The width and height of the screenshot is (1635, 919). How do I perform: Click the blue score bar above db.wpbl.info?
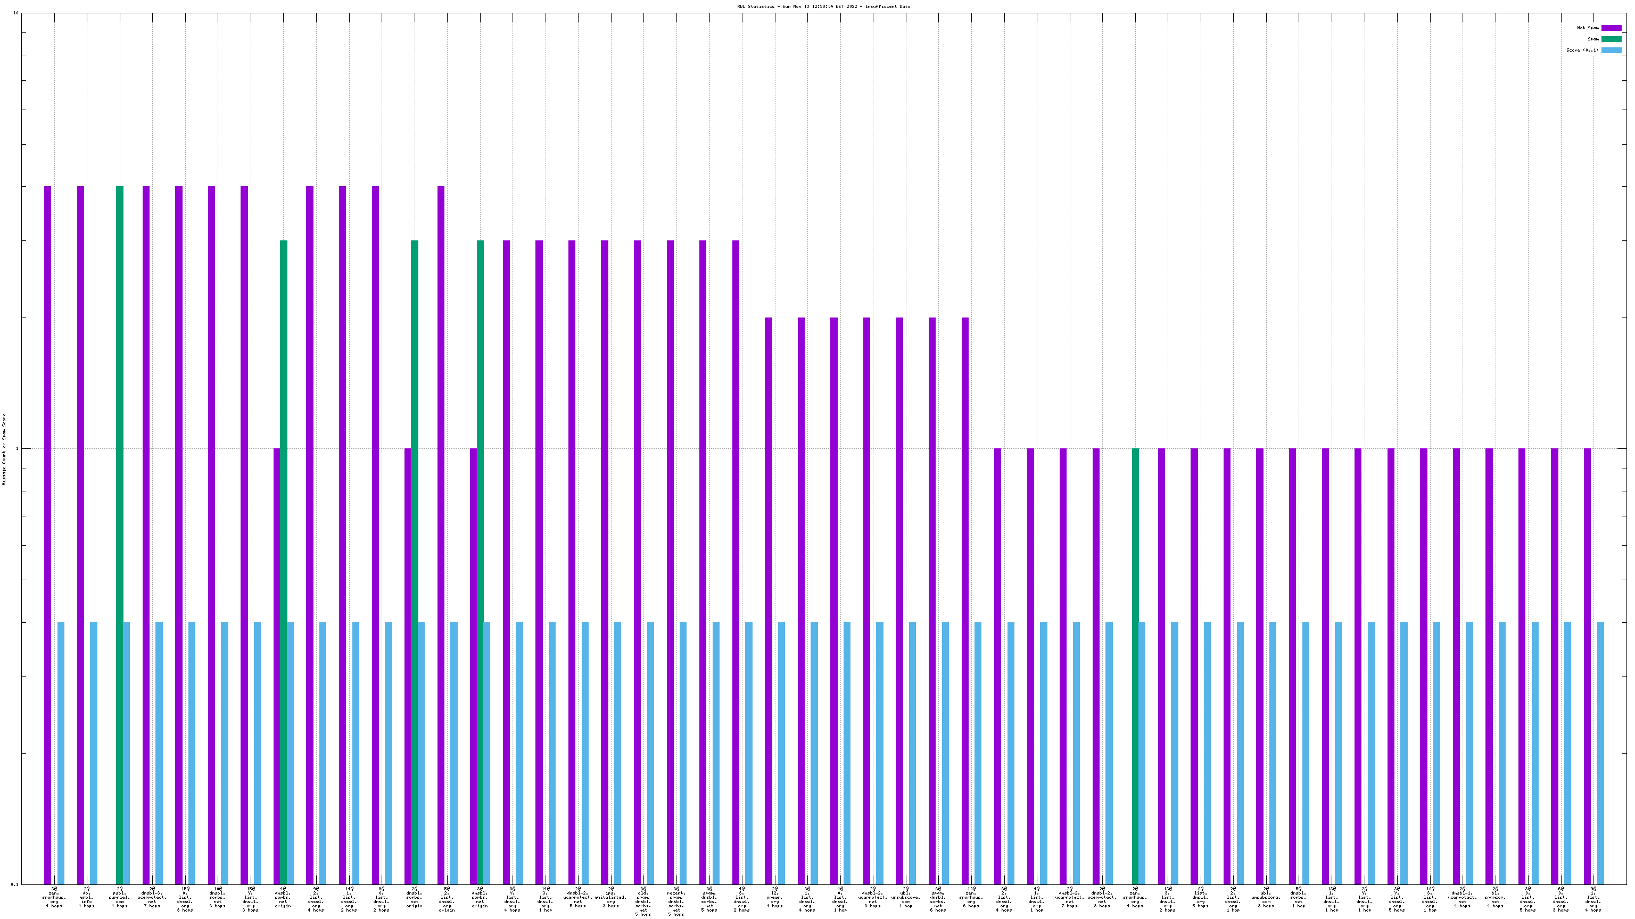[x=94, y=753]
